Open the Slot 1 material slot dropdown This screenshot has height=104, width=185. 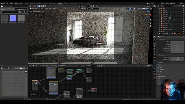pyautogui.click(x=78, y=66)
